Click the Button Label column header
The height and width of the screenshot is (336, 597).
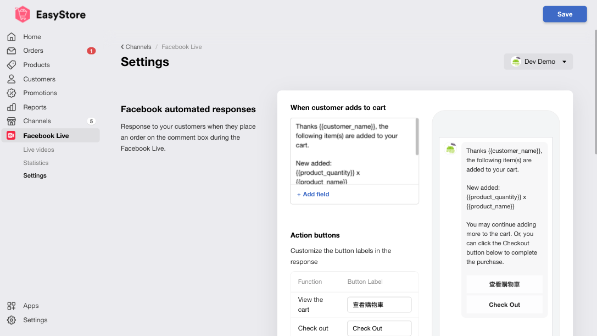[365, 282]
